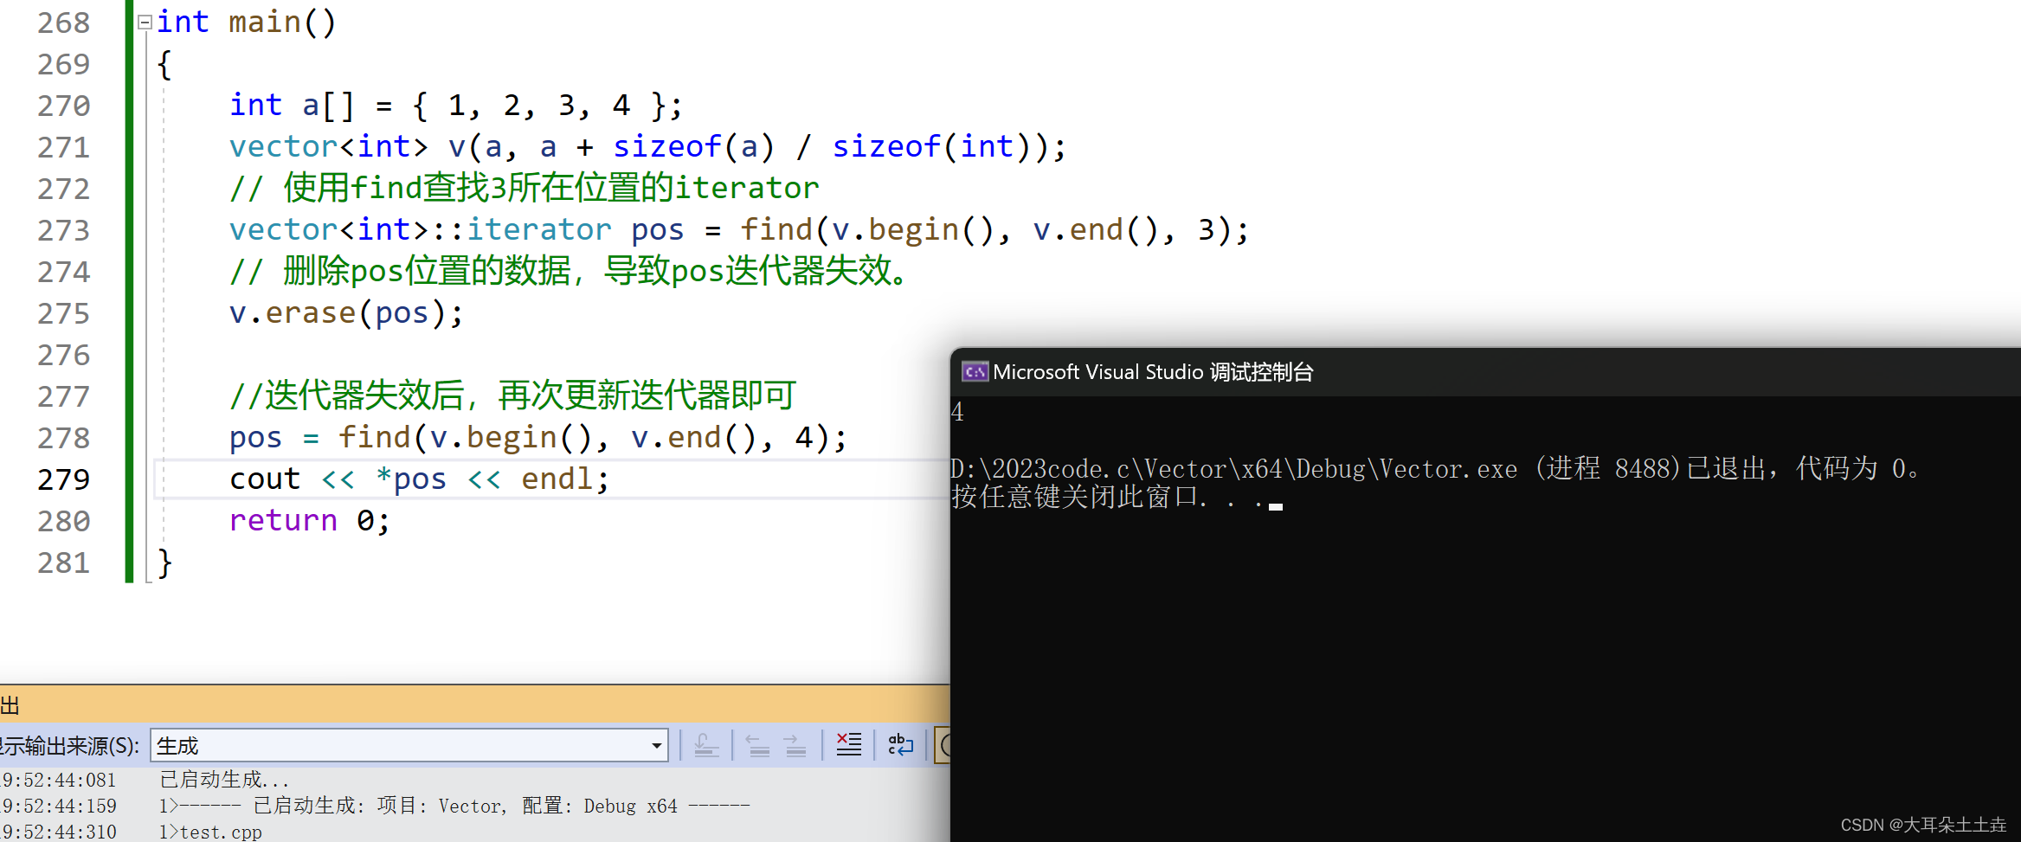This screenshot has height=842, width=2021.
Task: Click the 'int a[] = { 1, 2, 3, 4 };' line
Action: pyautogui.click(x=456, y=106)
